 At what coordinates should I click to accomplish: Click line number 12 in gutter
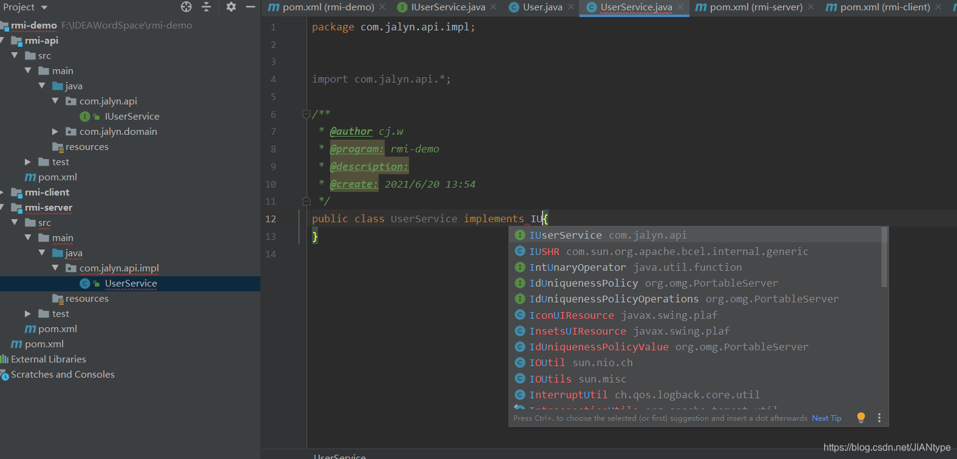pos(271,219)
